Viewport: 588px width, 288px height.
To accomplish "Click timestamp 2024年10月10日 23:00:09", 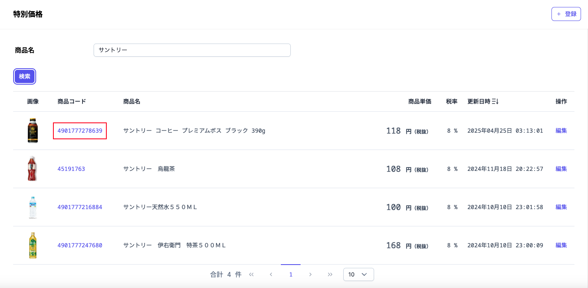I will (x=505, y=245).
